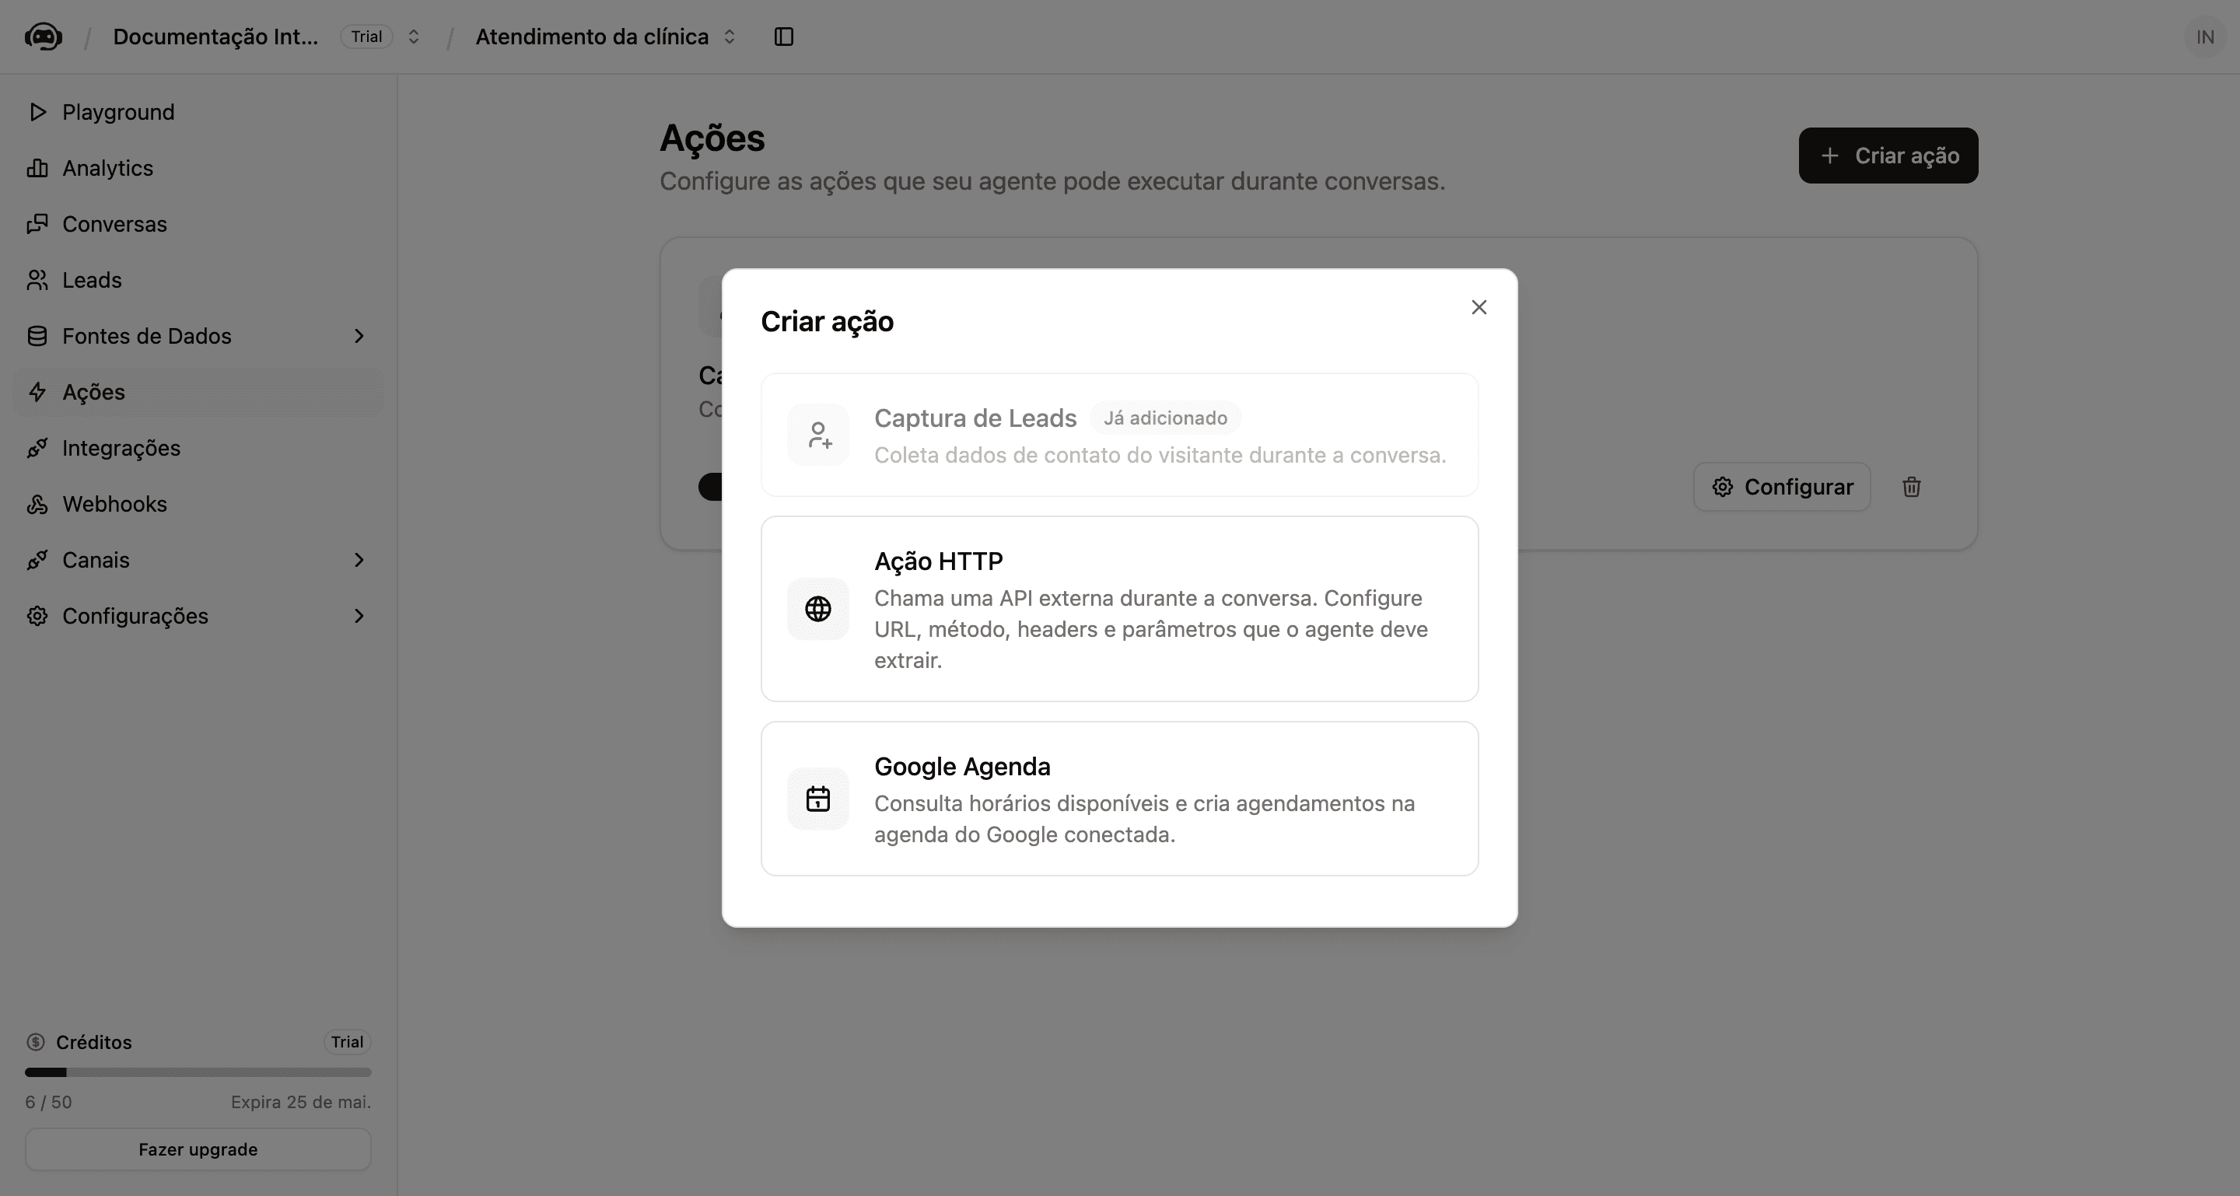Viewport: 2240px width, 1196px height.
Task: Click the person-plus icon of Captura de Leads
Action: (817, 435)
